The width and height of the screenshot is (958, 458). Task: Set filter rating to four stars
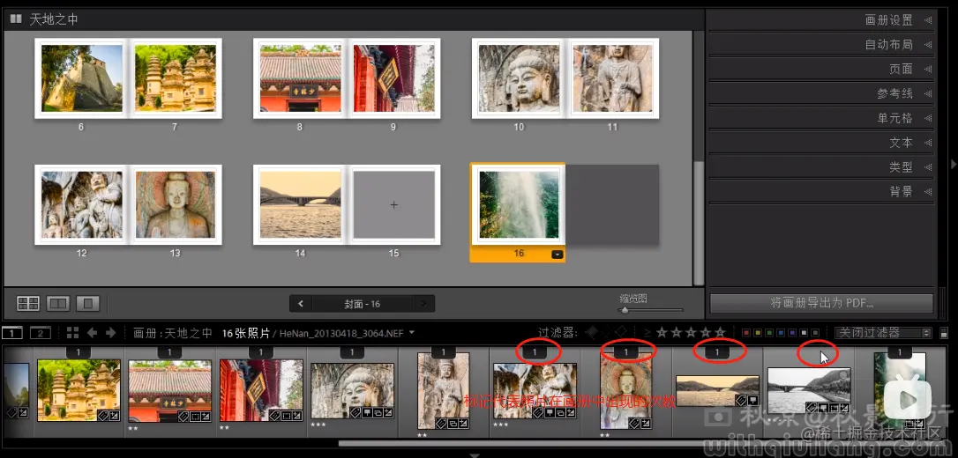pyautogui.click(x=705, y=332)
